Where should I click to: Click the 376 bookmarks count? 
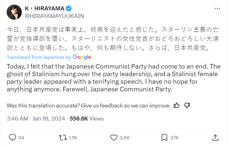[174, 138]
